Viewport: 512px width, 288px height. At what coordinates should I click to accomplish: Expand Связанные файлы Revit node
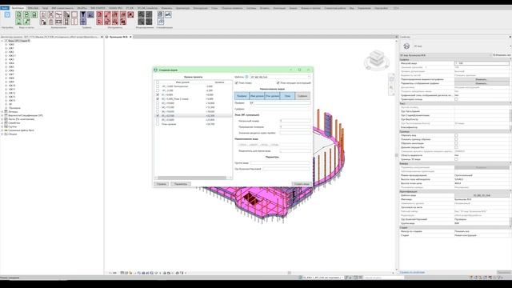tap(2, 130)
